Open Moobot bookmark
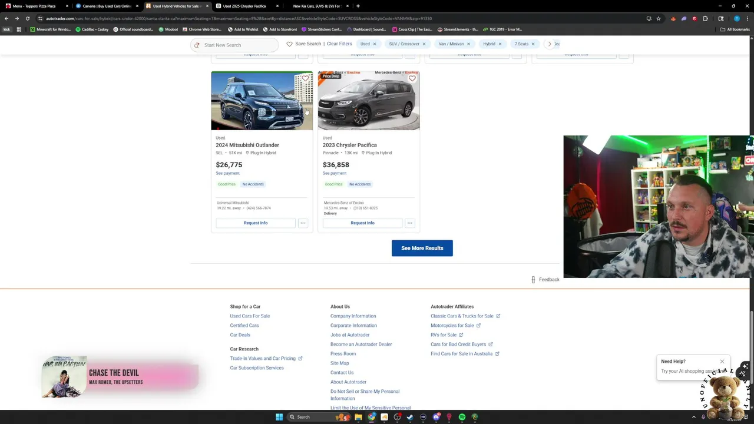 pos(168,29)
